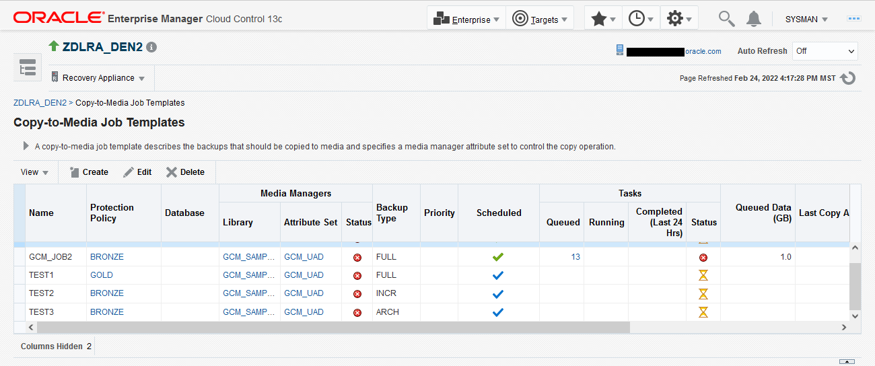
Task: Click the Edit pencil button
Action: (x=137, y=172)
